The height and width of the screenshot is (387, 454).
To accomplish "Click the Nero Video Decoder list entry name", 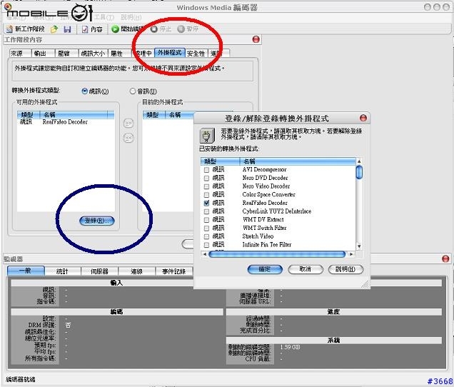I will point(266,186).
